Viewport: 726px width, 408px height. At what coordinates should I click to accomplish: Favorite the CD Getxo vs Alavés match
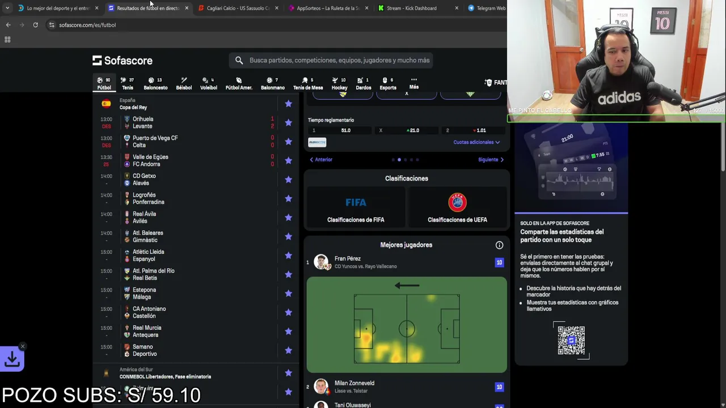pyautogui.click(x=288, y=180)
